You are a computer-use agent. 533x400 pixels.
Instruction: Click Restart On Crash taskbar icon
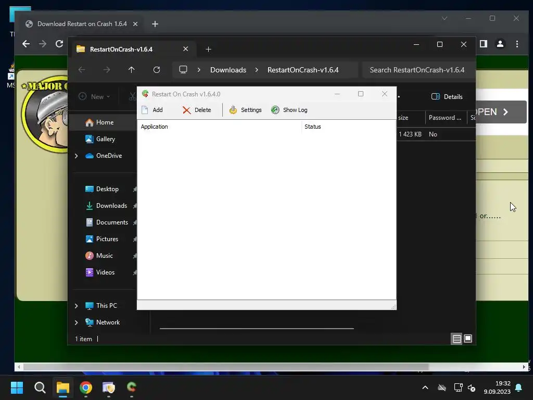(132, 387)
